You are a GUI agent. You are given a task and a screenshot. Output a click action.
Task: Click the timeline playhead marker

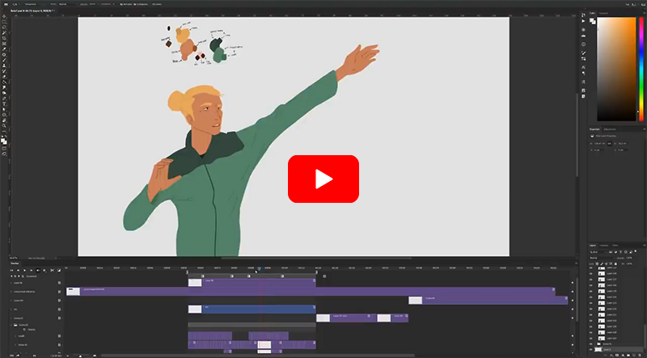(x=259, y=268)
